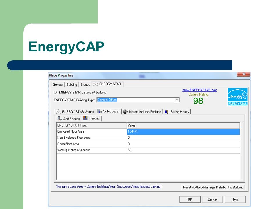Screen dimensions: 279x209
Task: Click the ENERGY STAR logo image
Action: tap(237, 97)
